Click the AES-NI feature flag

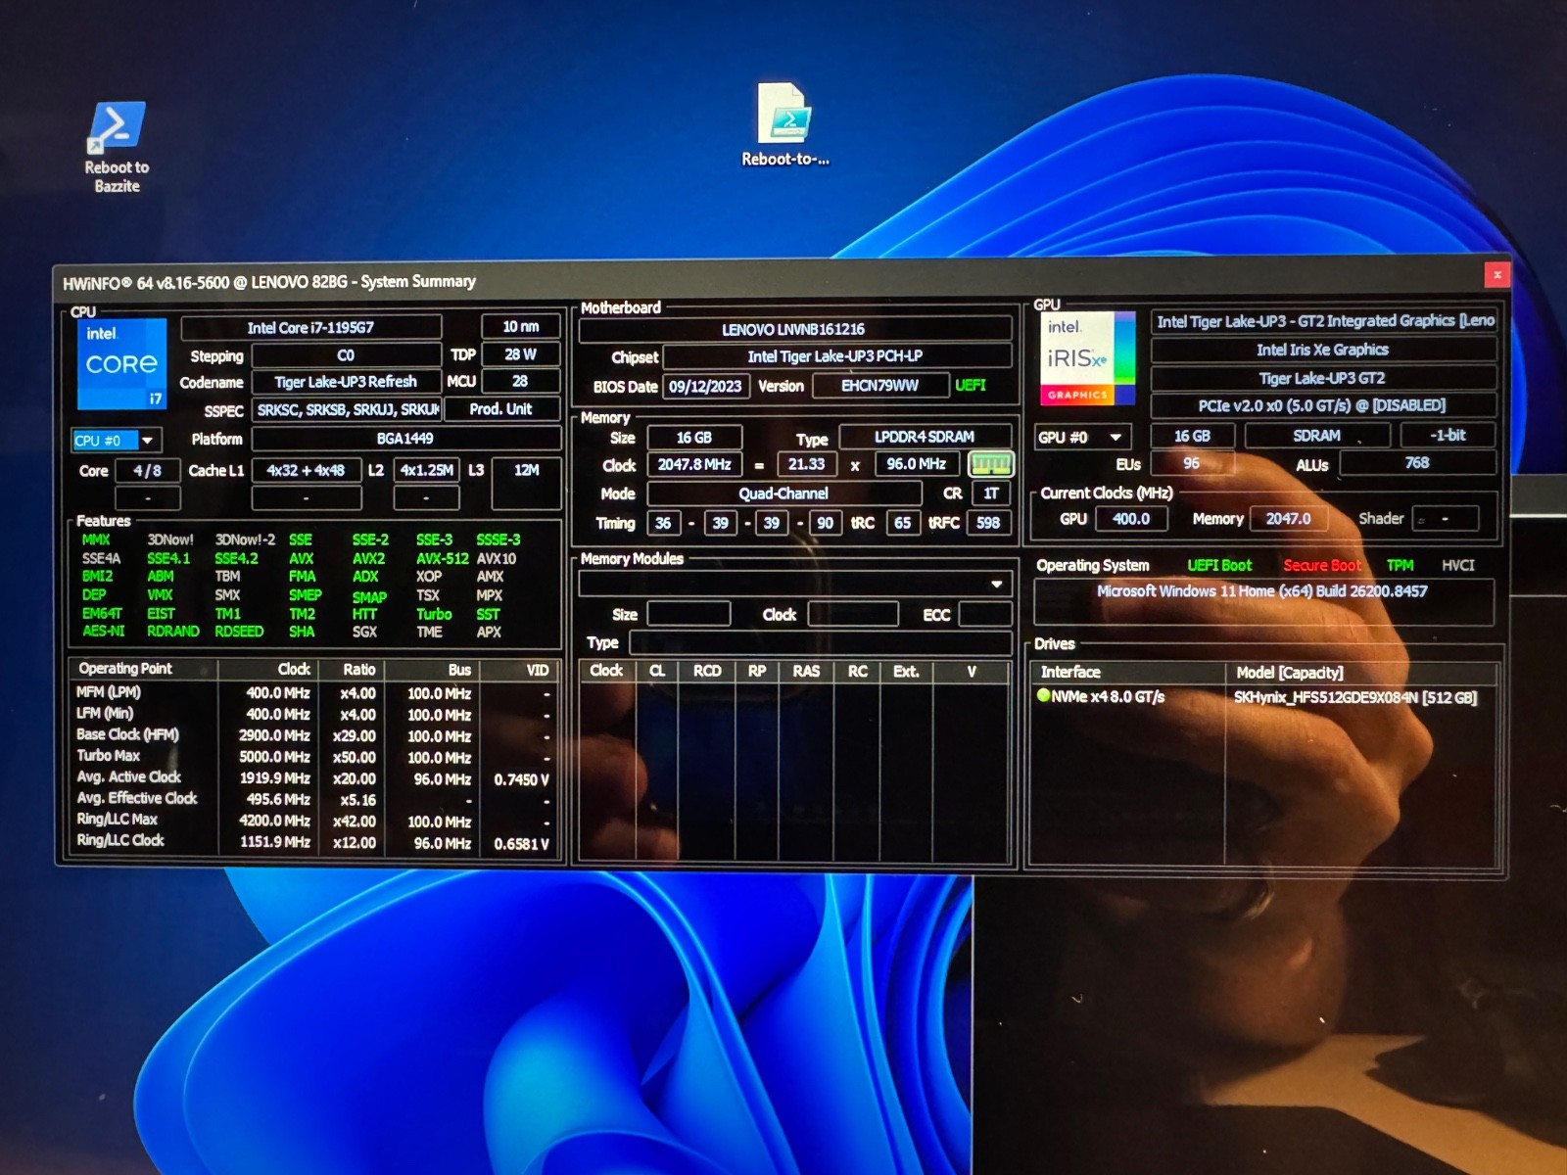[103, 632]
